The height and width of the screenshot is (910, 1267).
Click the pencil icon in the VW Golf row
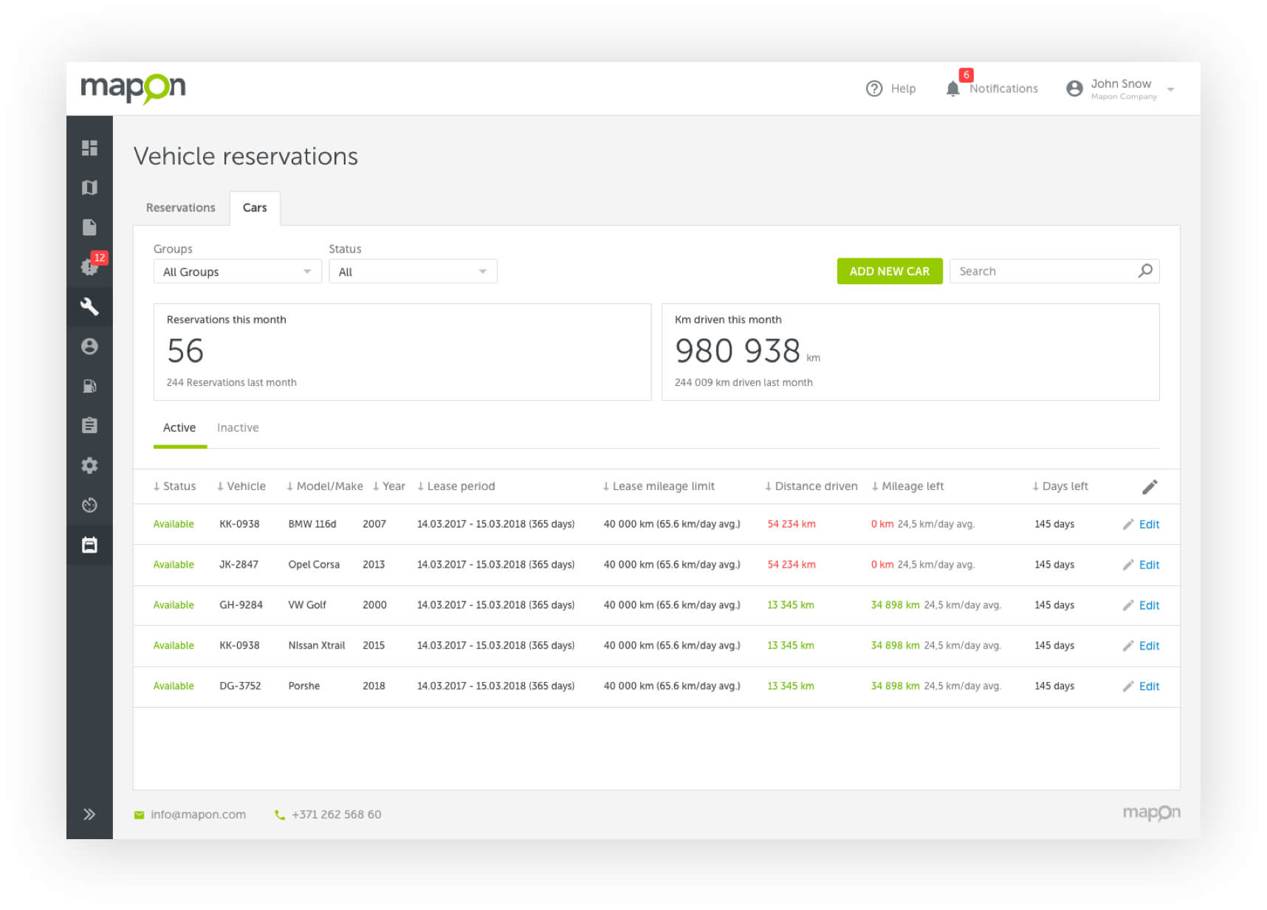1128,605
